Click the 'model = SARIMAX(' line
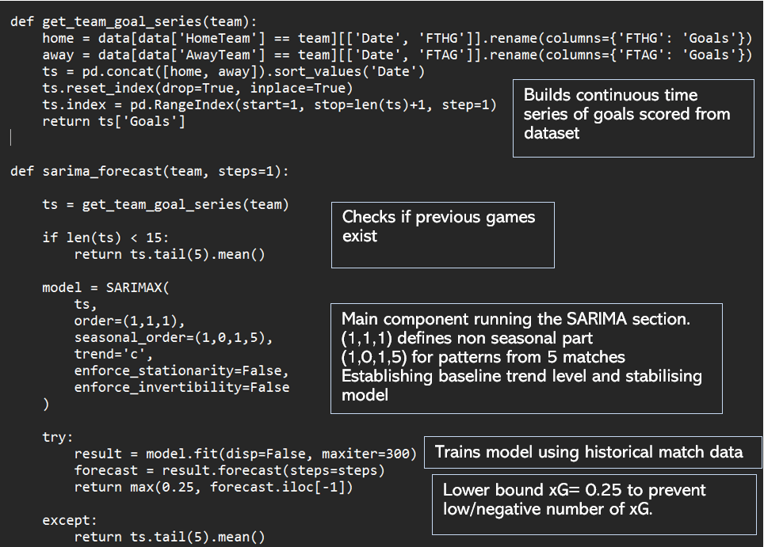The width and height of the screenshot is (764, 547). point(105,287)
